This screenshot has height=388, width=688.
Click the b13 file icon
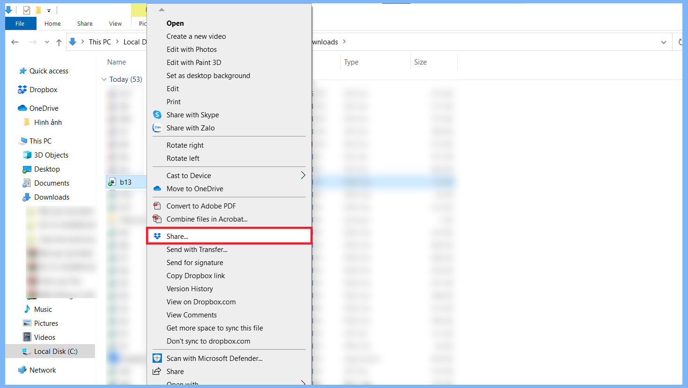point(112,182)
